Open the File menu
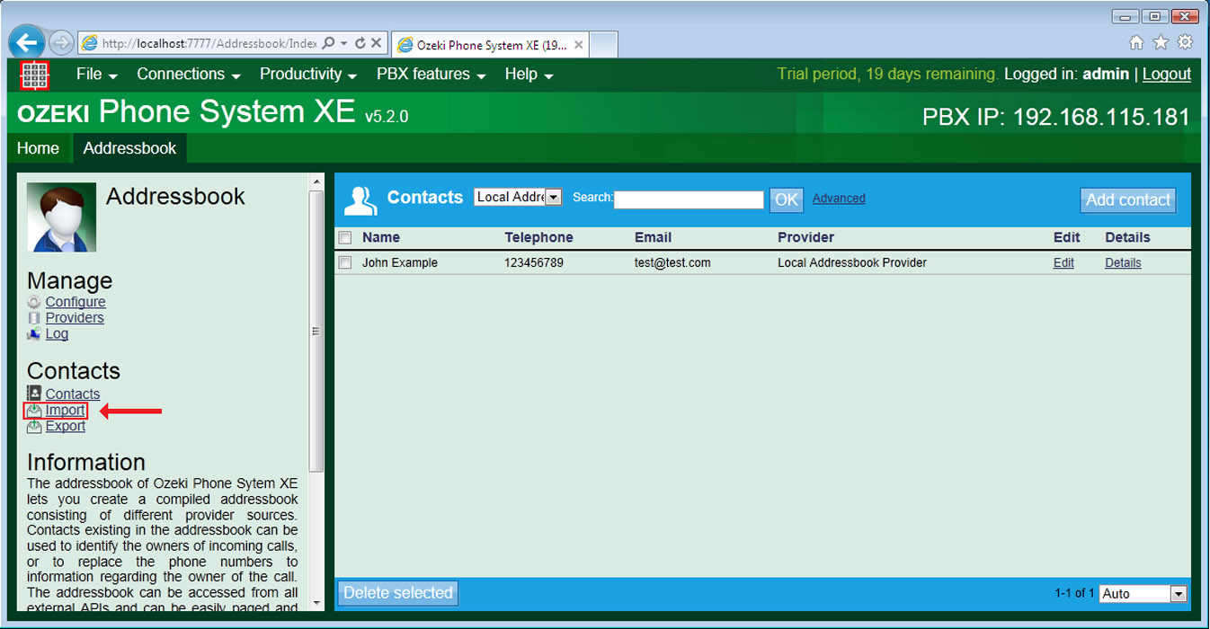Screen dimensions: 1210x629 (97, 75)
